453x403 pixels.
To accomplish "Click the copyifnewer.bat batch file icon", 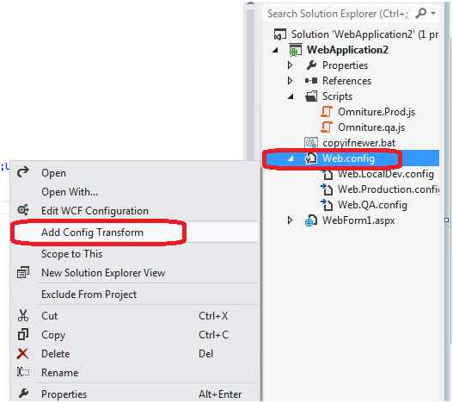I will pos(311,143).
